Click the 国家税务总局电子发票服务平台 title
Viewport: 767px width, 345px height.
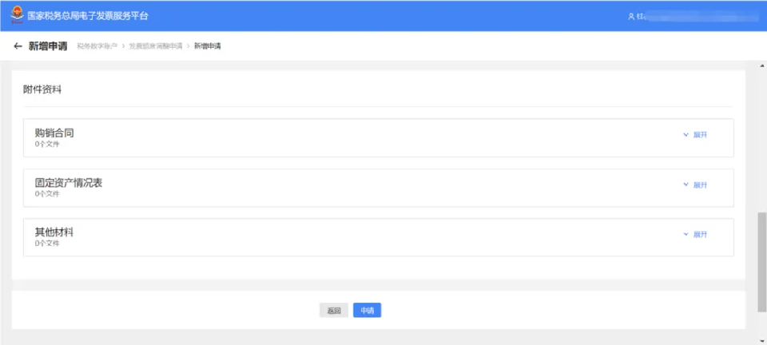click(88, 16)
